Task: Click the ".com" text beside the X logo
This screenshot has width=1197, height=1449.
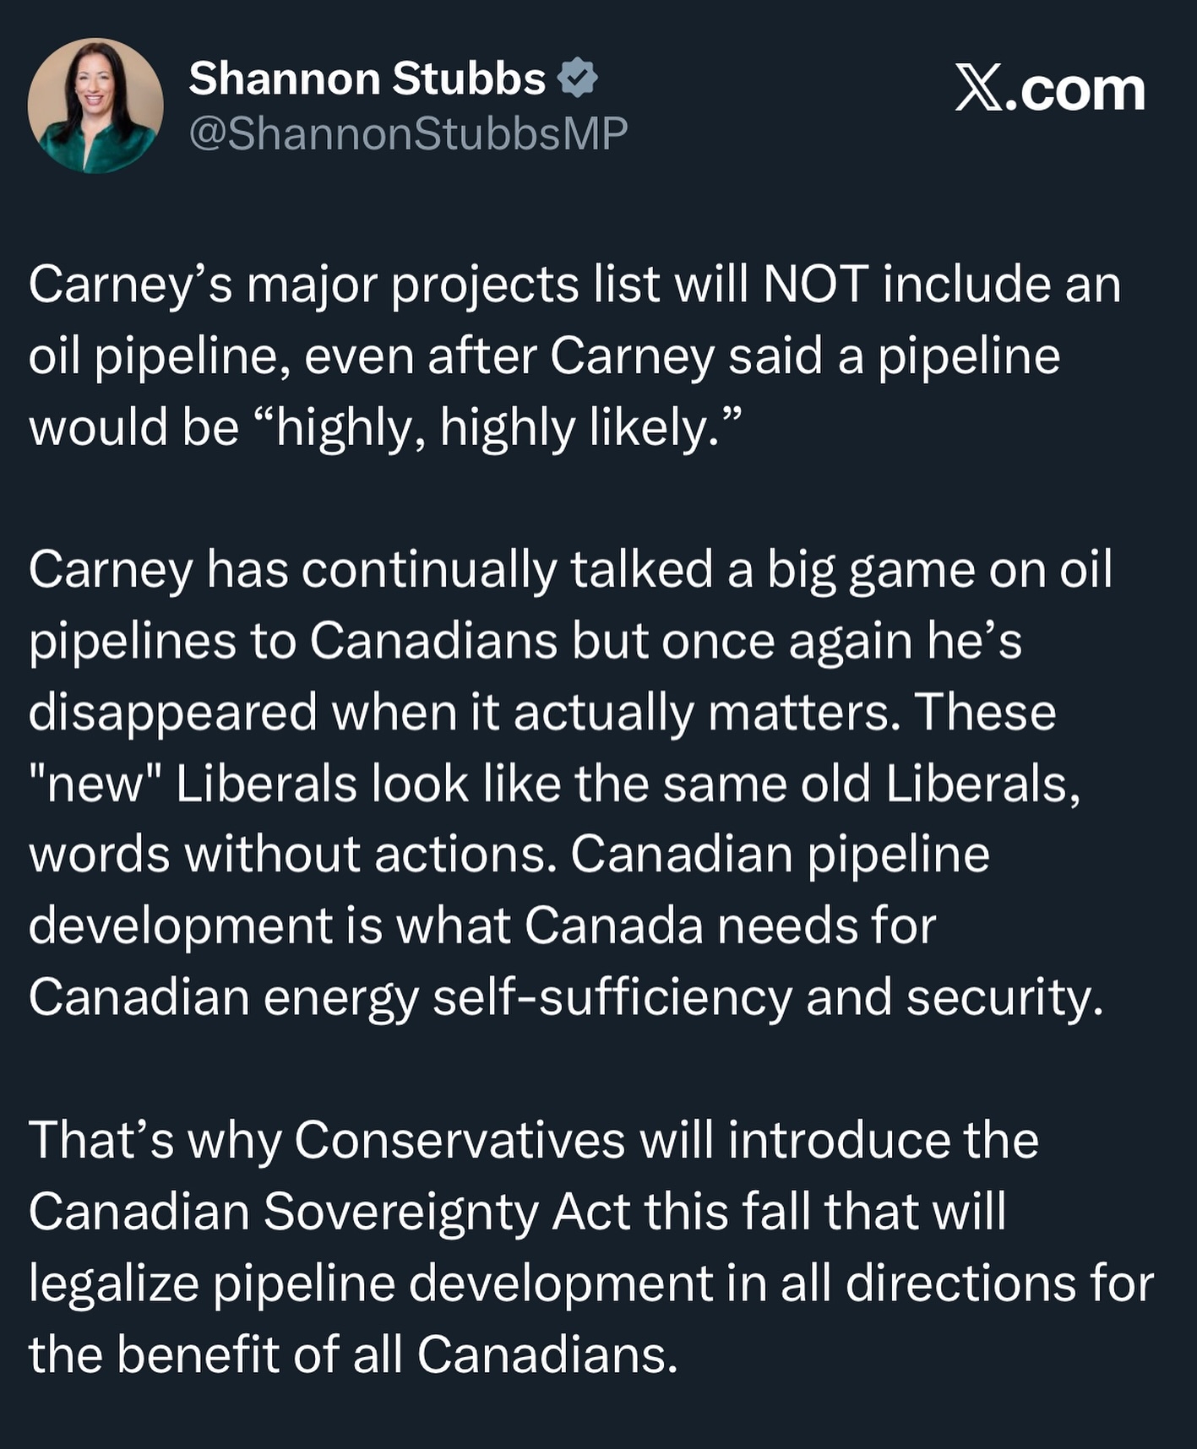Action: (x=1075, y=89)
